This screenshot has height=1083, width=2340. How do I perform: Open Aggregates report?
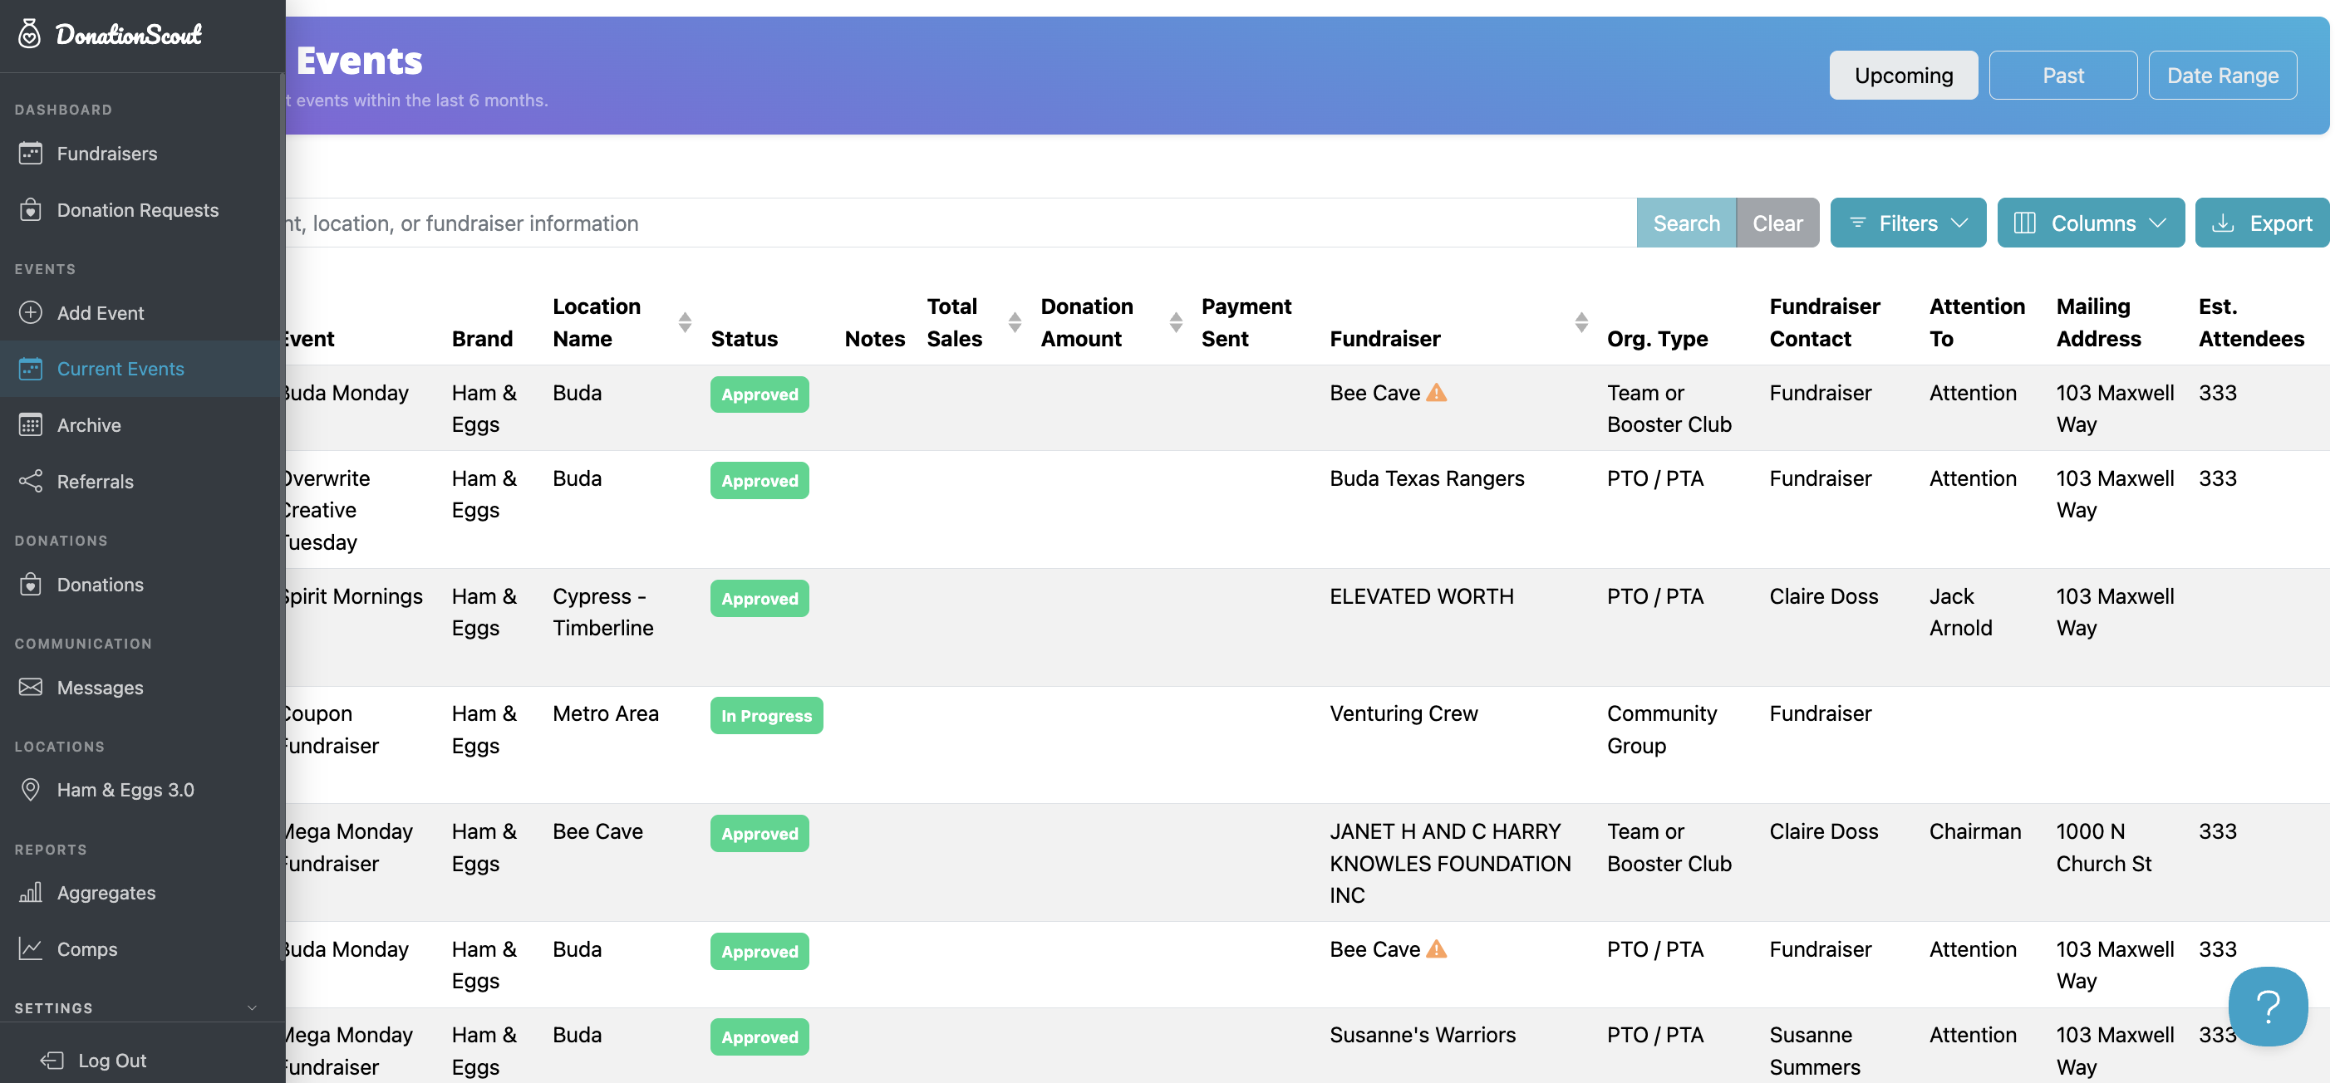click(106, 892)
